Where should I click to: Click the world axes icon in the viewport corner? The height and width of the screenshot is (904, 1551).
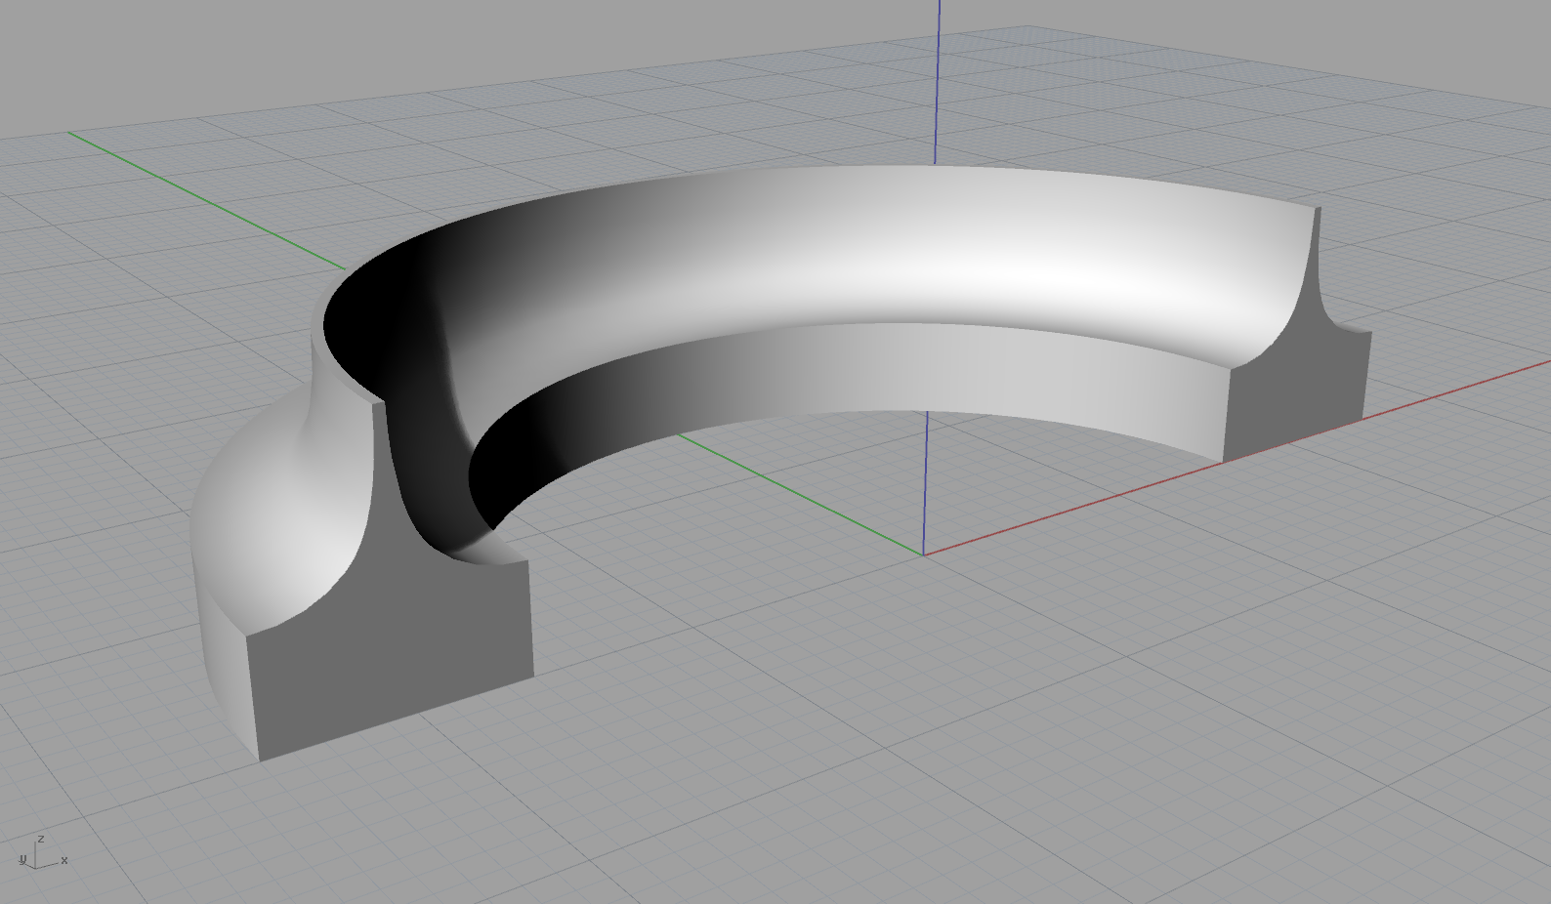42,853
